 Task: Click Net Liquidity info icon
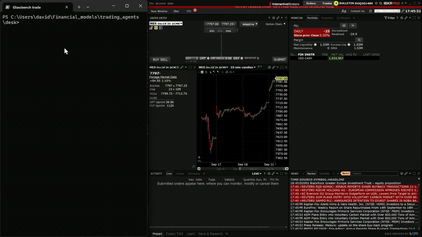(315, 45)
